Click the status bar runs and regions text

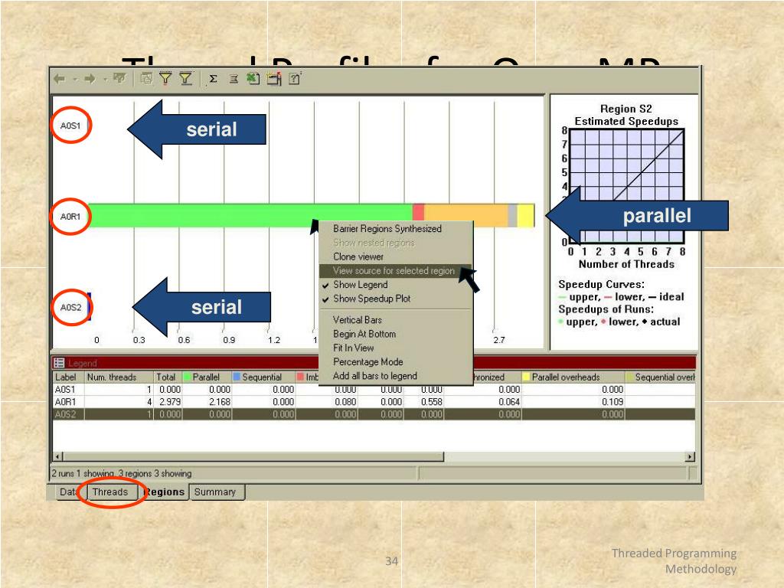pos(122,473)
